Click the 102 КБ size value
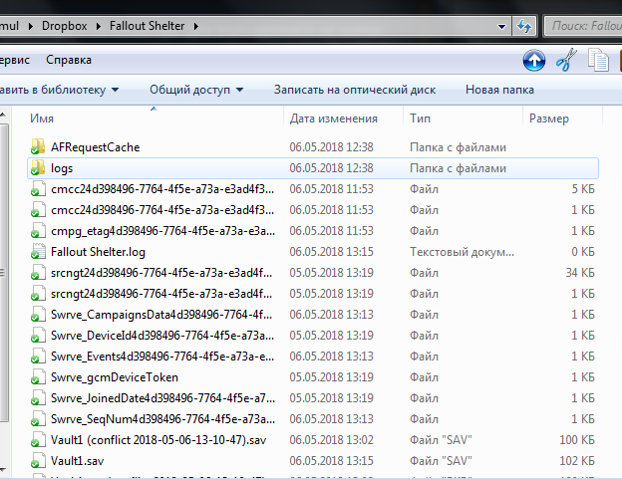The height and width of the screenshot is (479, 622). click(577, 461)
